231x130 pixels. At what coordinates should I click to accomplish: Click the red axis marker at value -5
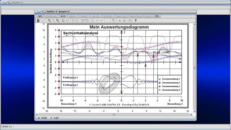tap(59, 94)
